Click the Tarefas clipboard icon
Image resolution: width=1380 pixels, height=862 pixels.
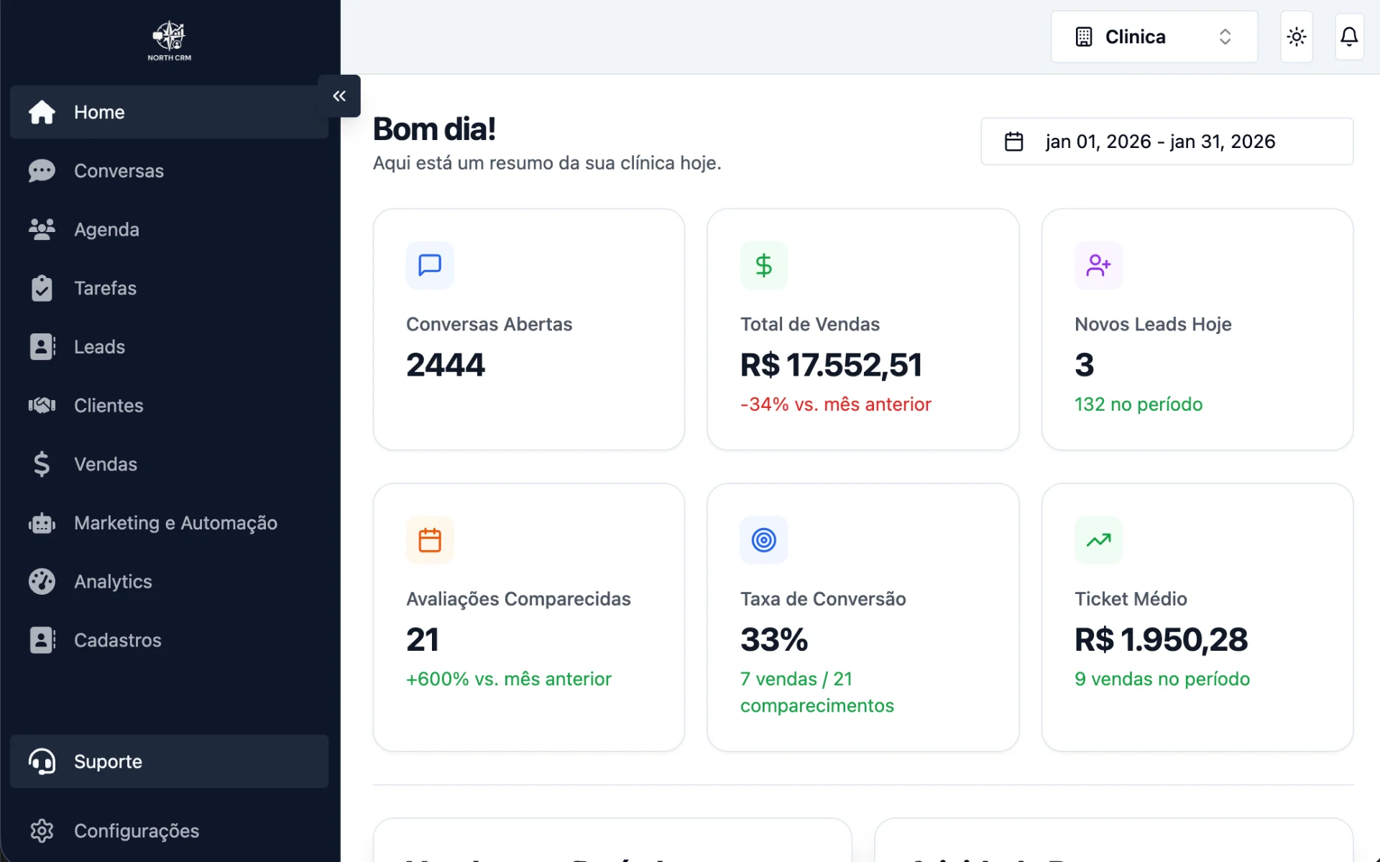tap(42, 288)
